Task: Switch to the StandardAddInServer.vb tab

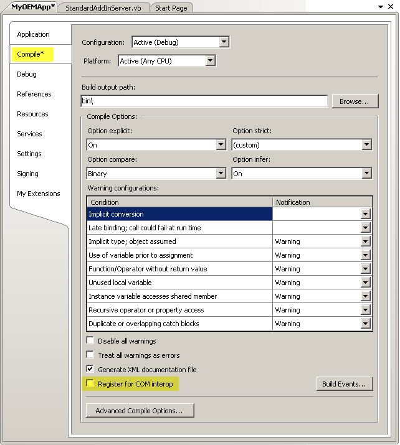Action: tap(103, 8)
